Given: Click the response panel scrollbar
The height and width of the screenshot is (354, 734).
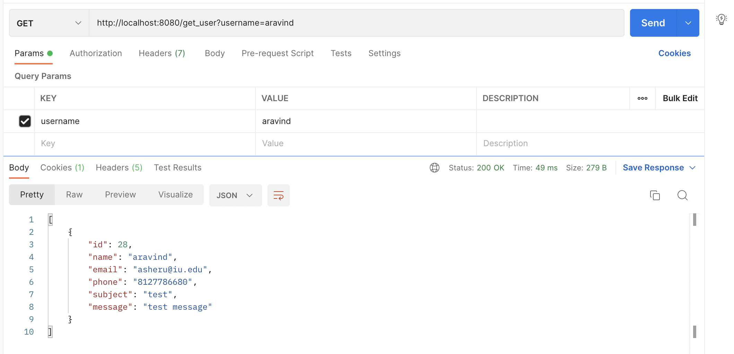Looking at the screenshot, I should pyautogui.click(x=695, y=219).
